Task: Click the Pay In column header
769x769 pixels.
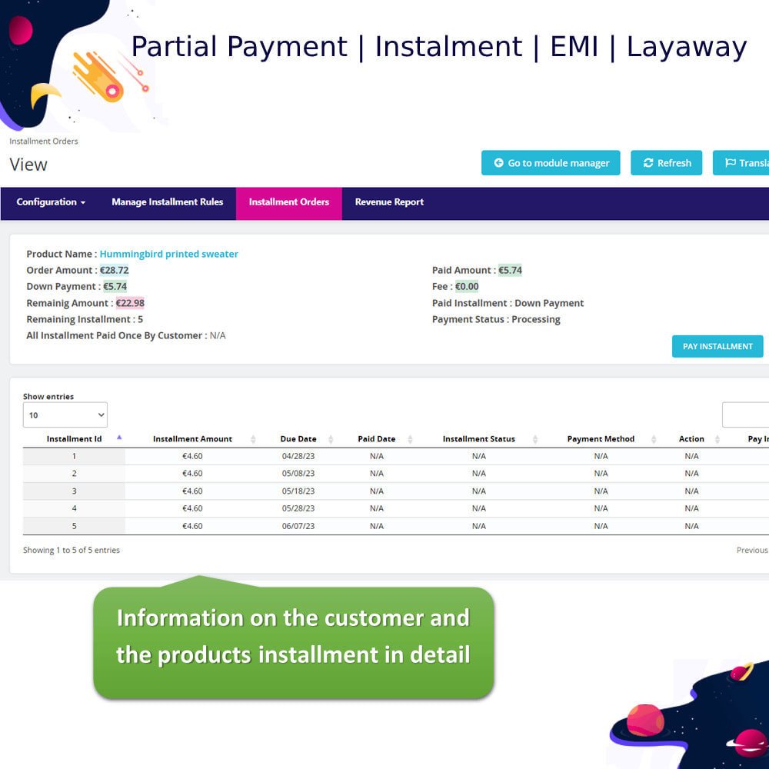Action: pyautogui.click(x=757, y=439)
